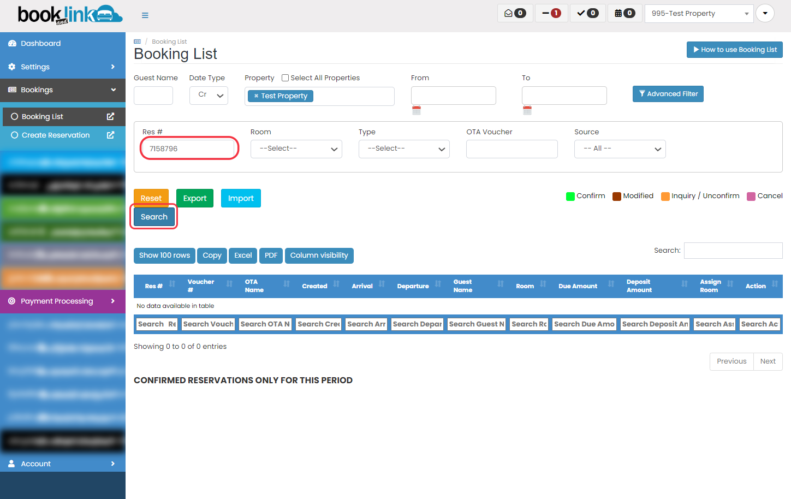
Task: Click the OTA Voucher field
Action: [512, 149]
